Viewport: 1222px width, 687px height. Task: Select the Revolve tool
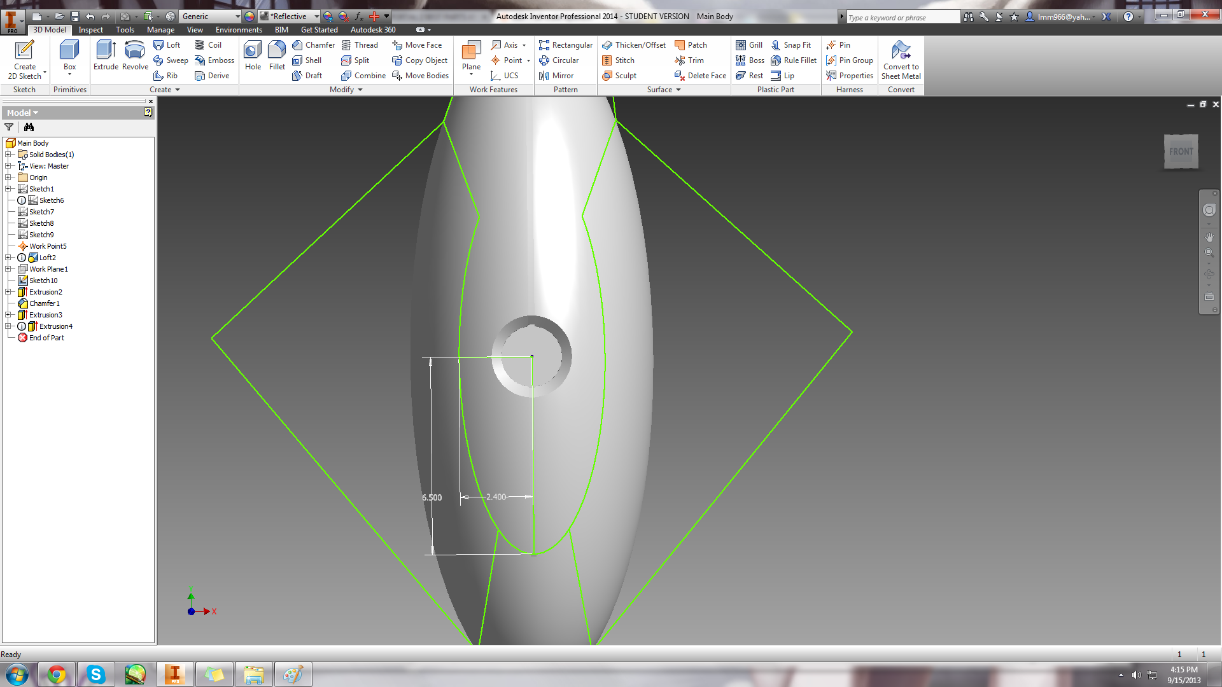click(x=135, y=55)
